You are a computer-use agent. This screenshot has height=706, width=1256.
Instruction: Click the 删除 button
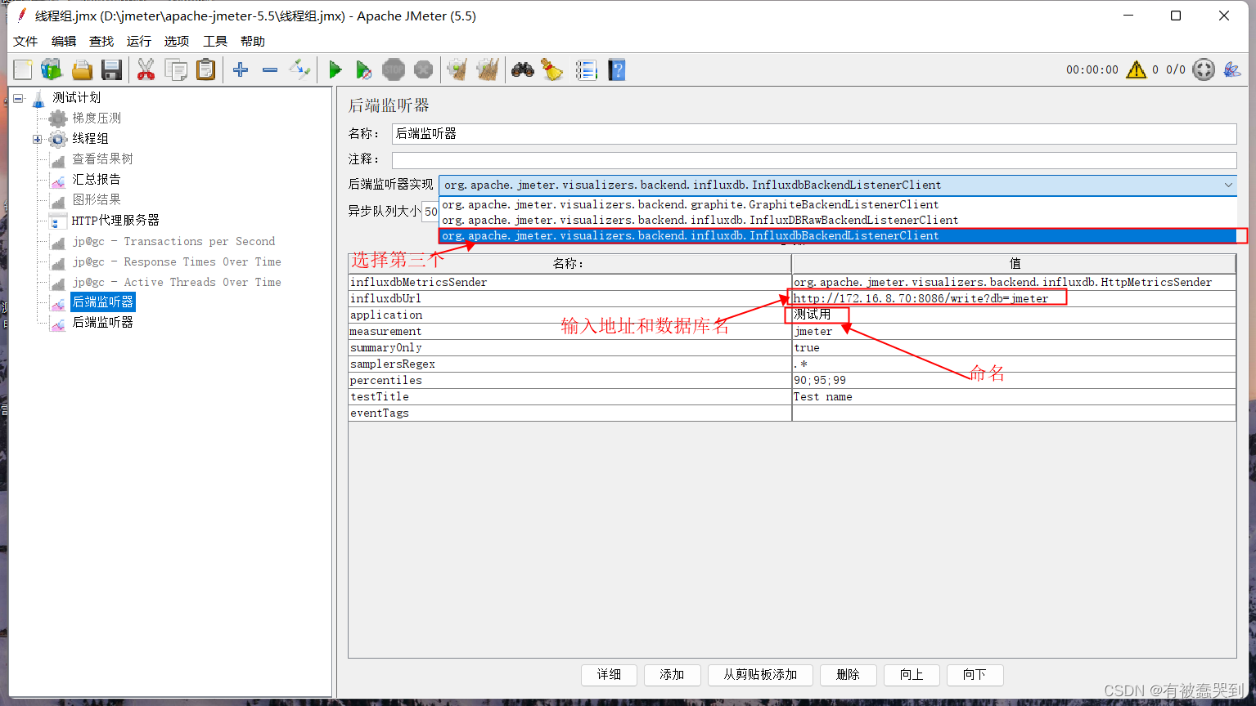coord(848,675)
